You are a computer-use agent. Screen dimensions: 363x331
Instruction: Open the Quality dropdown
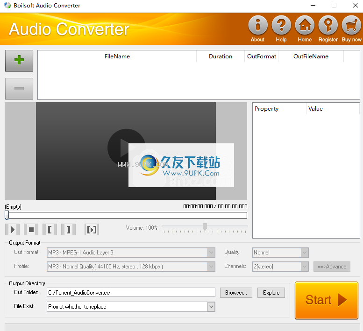tap(305, 253)
